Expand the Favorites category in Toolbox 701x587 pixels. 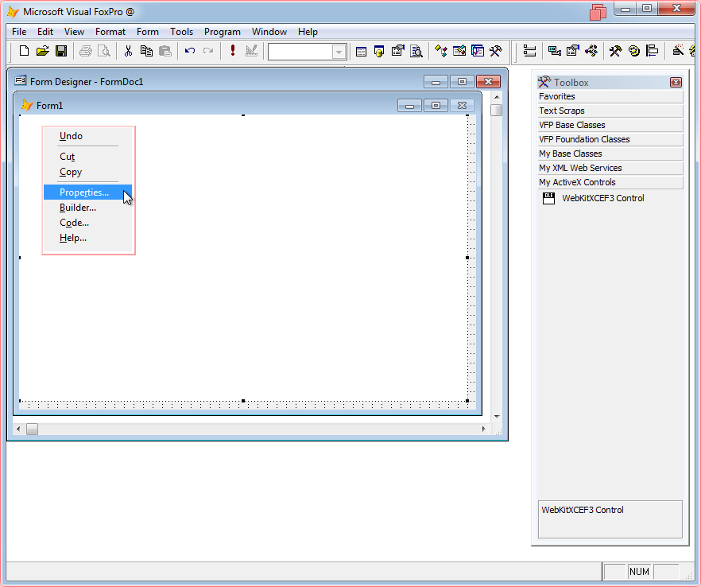click(610, 97)
